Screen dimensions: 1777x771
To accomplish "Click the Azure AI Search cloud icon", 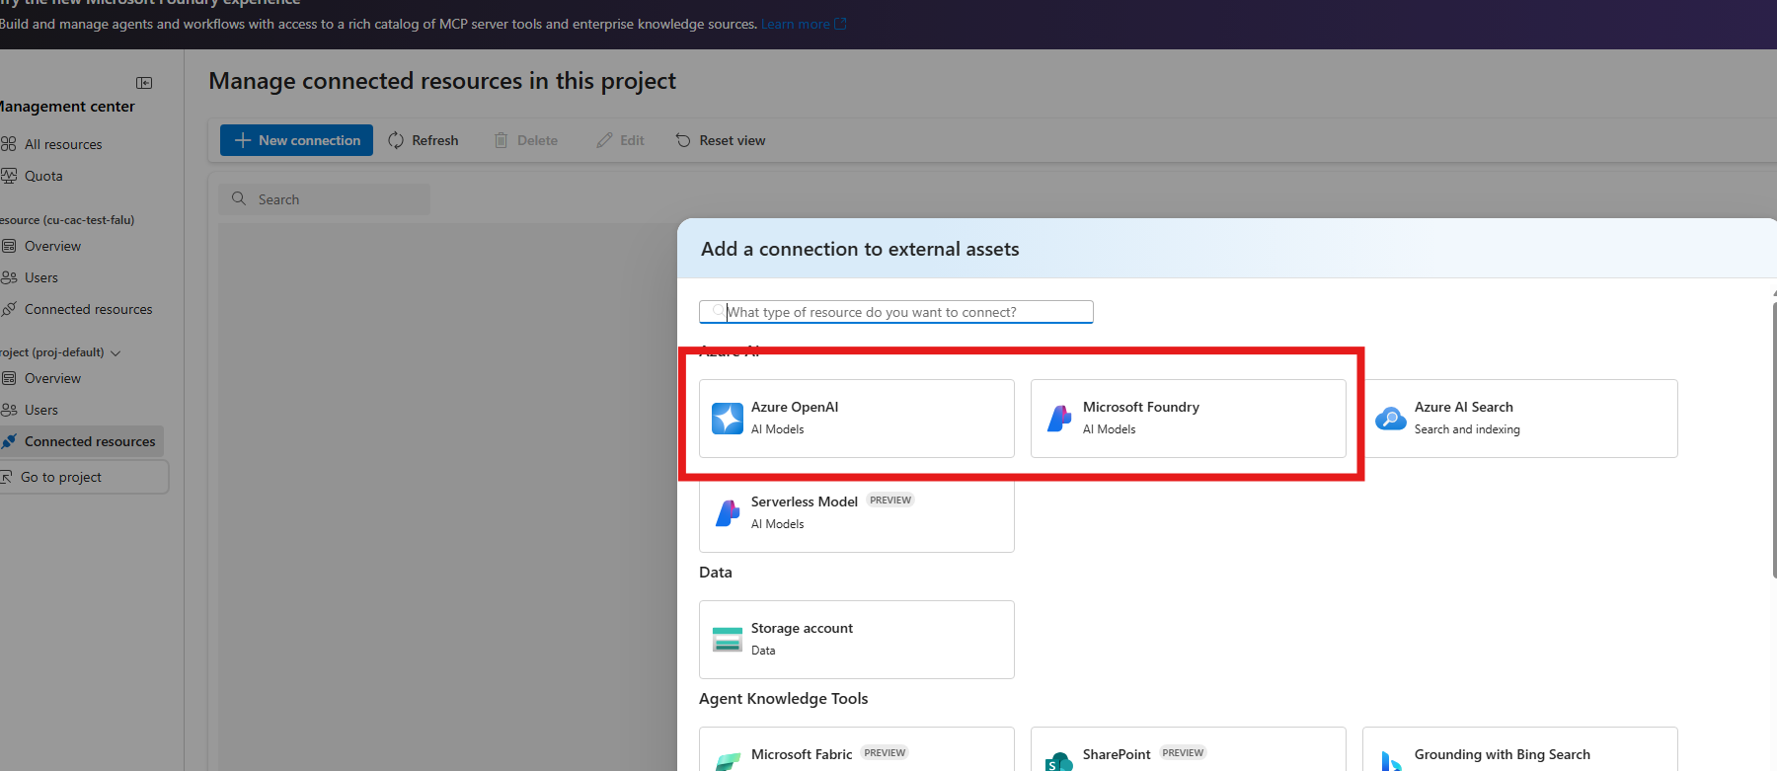I will click(1391, 419).
